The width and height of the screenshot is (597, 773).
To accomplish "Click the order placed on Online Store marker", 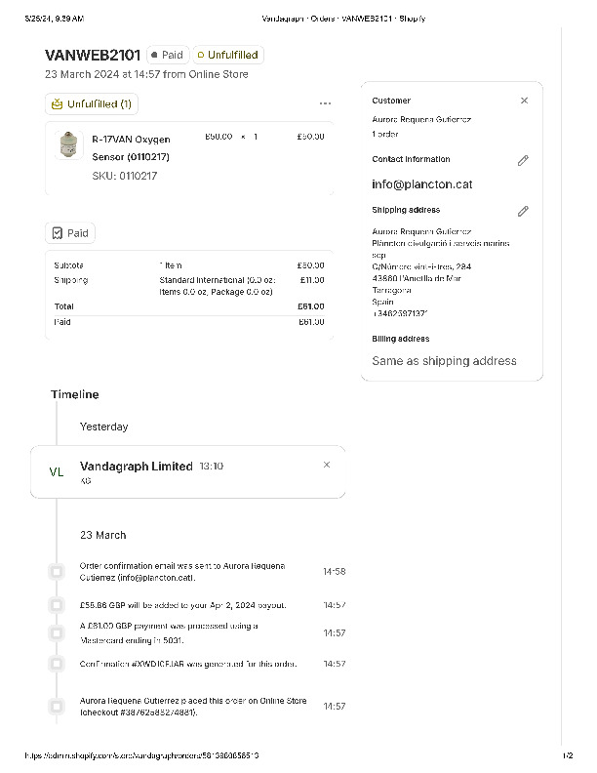I will 57,706.
